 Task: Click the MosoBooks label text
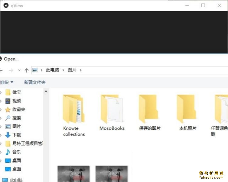click(x=112, y=128)
